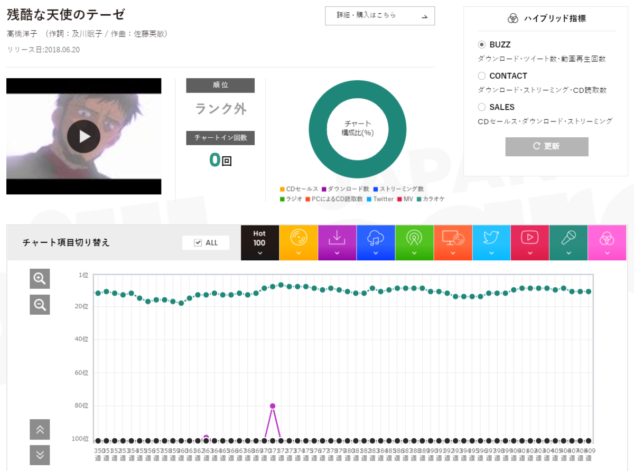Zoom out of the chart with the magnifier minus
Viewport: 634px width, 471px height.
40,305
